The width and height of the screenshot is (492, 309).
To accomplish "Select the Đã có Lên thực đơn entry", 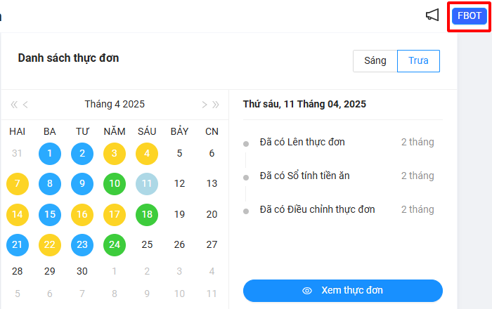I will tap(302, 142).
